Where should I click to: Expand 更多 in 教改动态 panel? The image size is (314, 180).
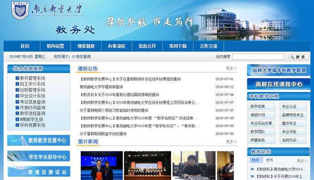point(302,160)
